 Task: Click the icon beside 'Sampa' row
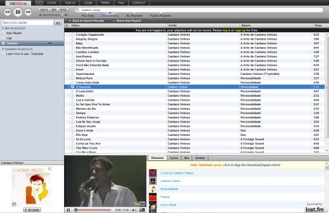[x=72, y=113]
